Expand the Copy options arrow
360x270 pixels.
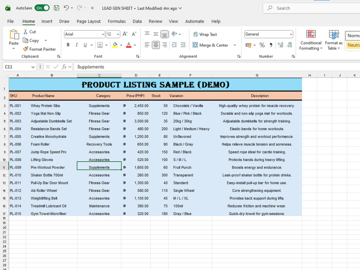click(x=46, y=40)
